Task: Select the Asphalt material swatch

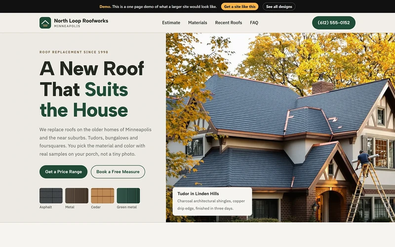Action: point(51,196)
